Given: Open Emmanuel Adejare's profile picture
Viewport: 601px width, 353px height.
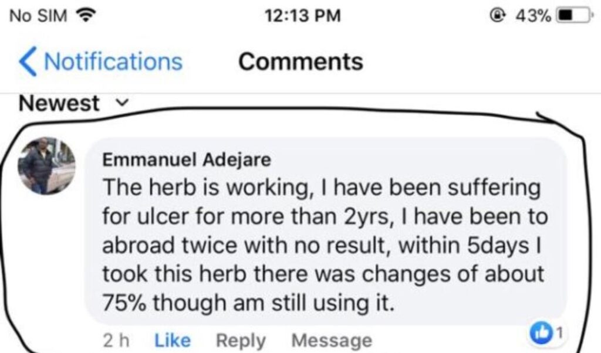Looking at the screenshot, I should [x=46, y=165].
